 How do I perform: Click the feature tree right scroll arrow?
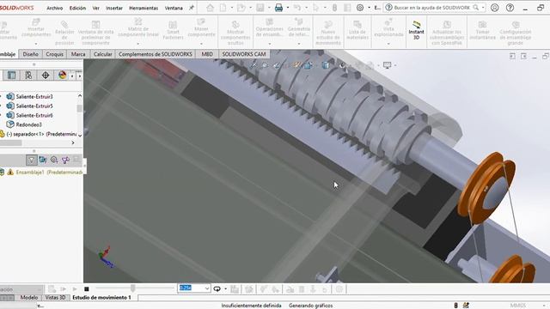point(73,142)
